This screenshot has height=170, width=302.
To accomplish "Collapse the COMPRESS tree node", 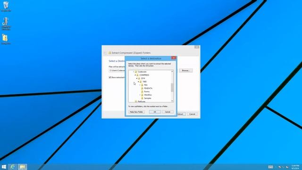I will click(x=135, y=75).
